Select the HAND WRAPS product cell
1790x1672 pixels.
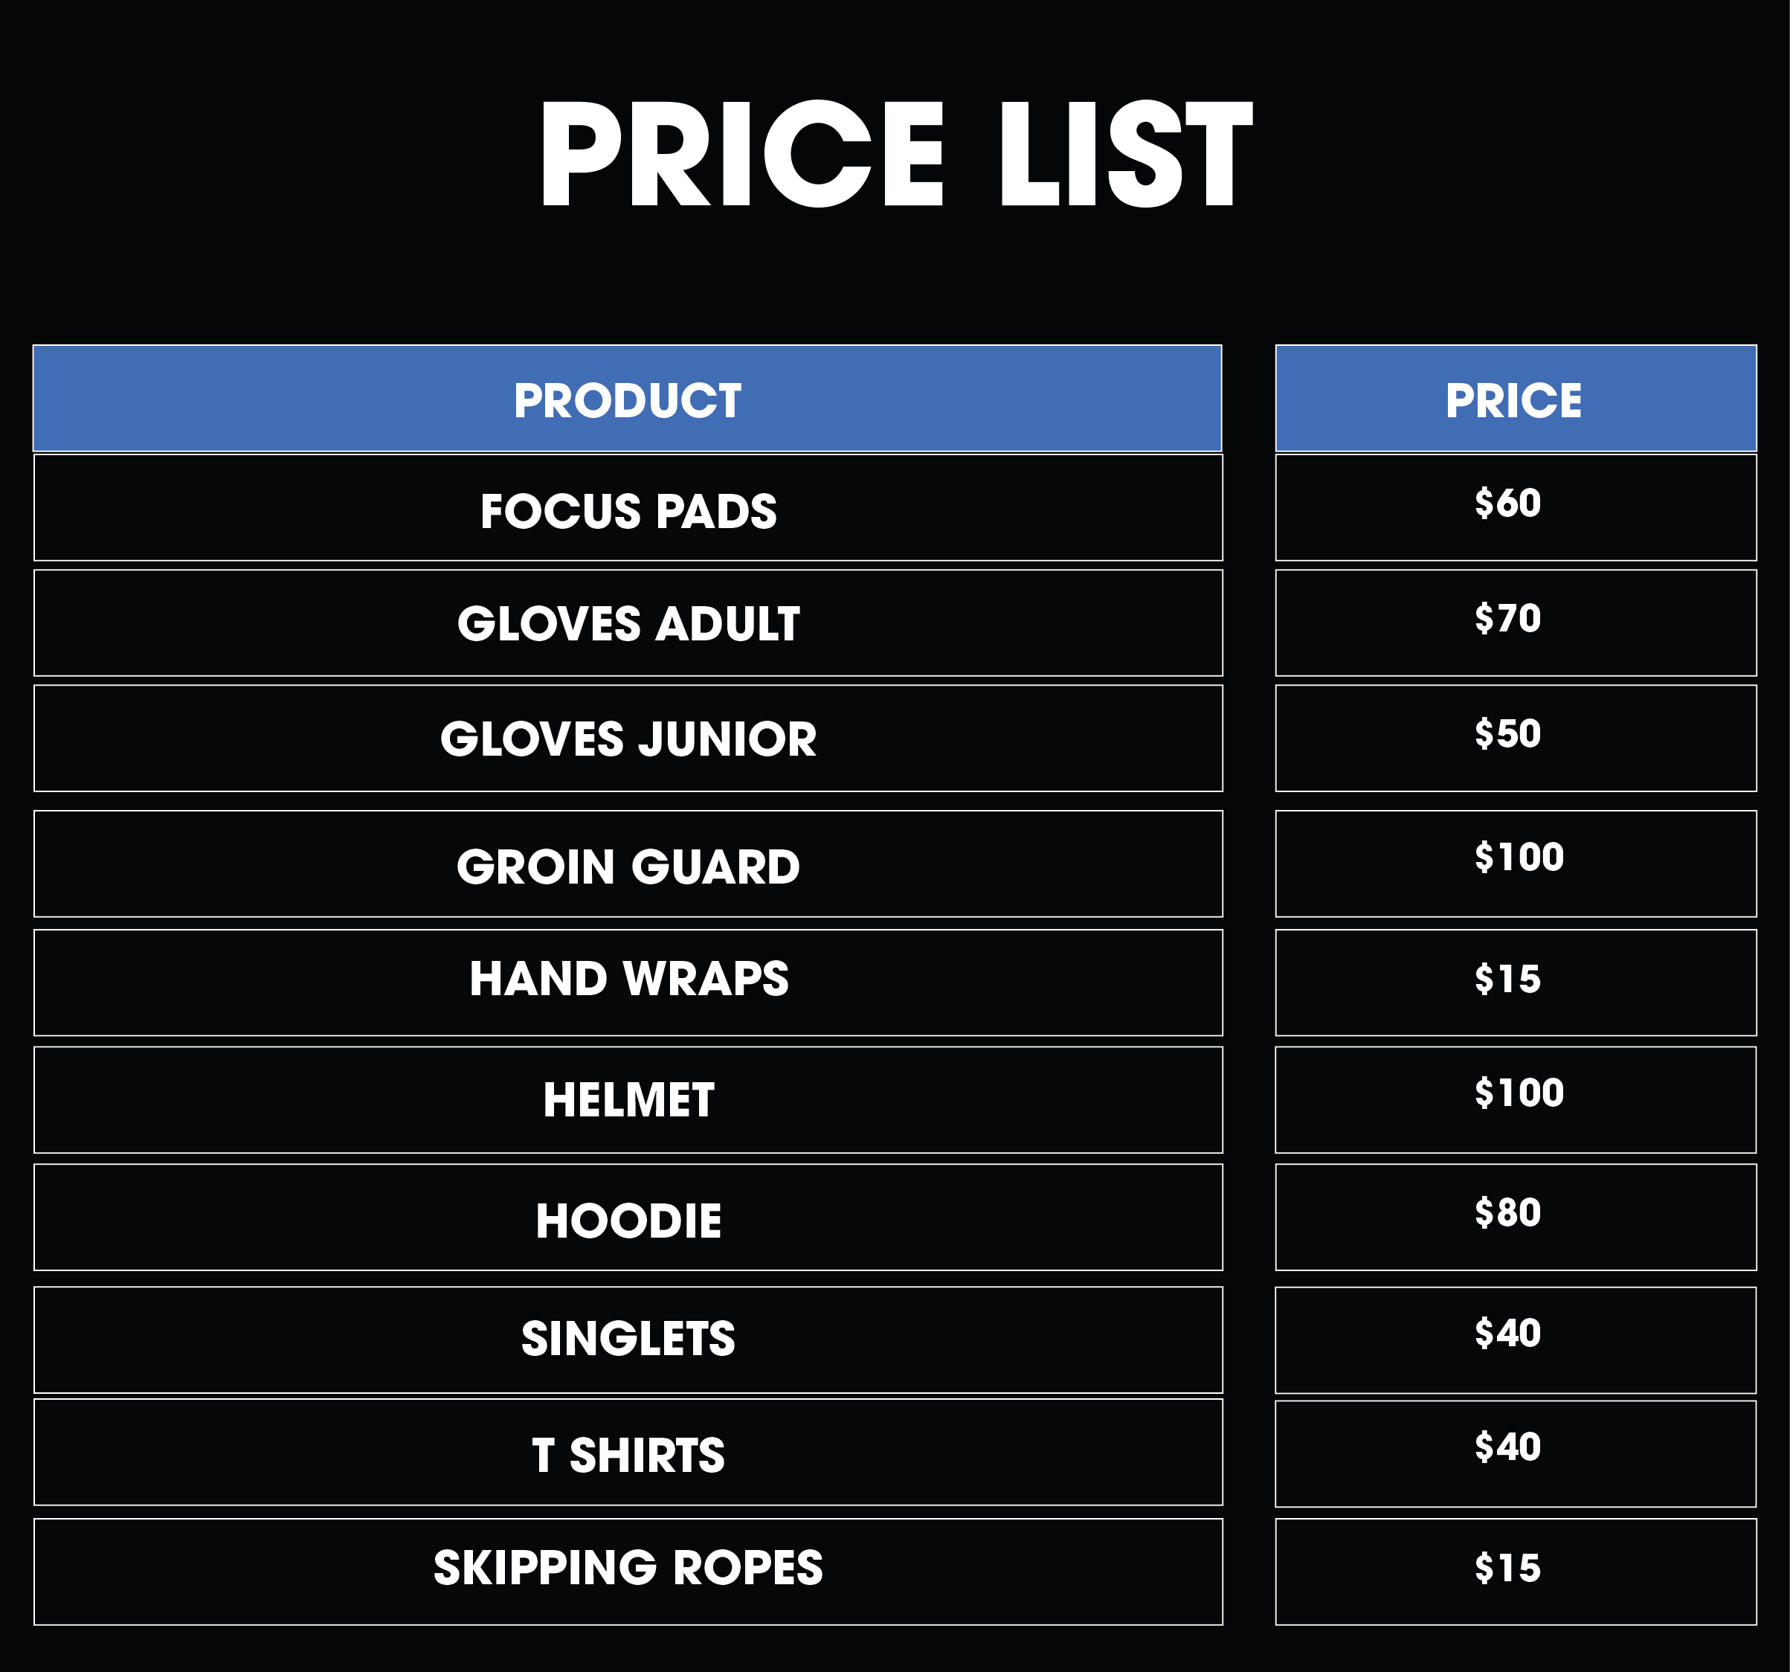tap(628, 983)
